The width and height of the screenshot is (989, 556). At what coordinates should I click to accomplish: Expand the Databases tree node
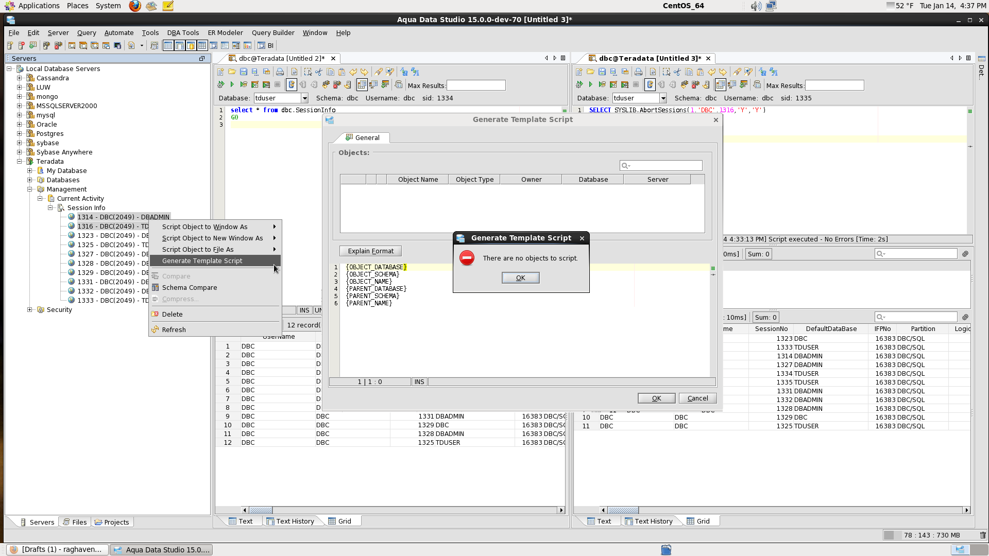(x=30, y=180)
